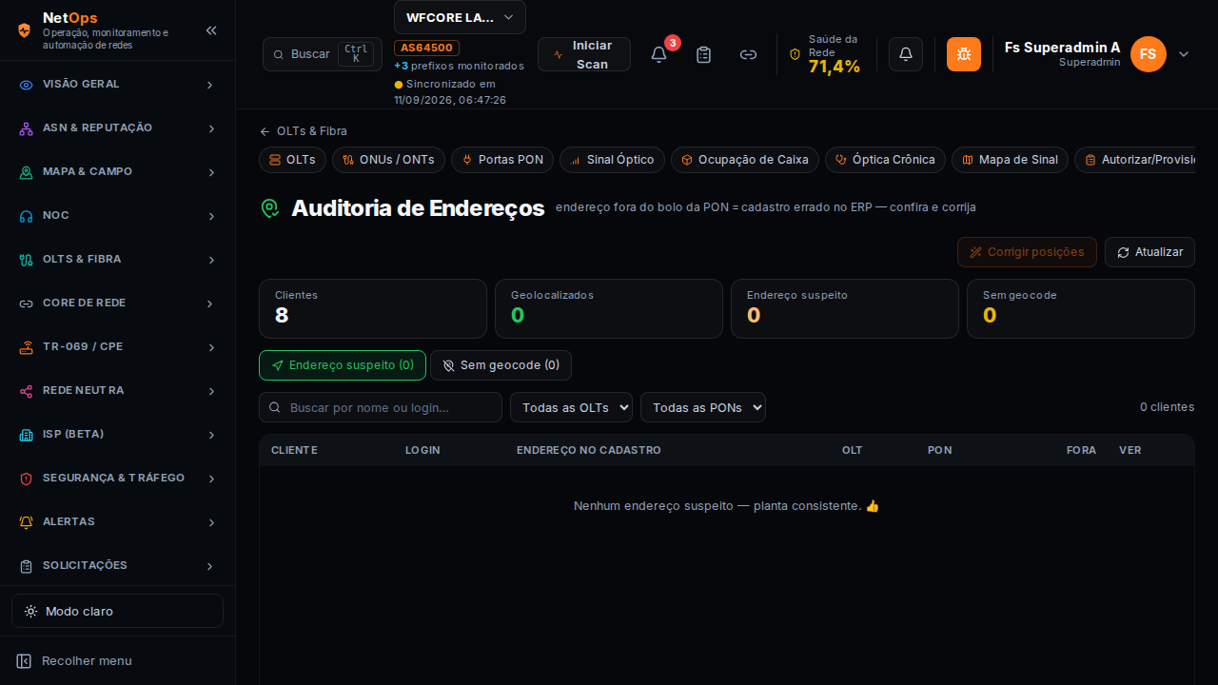The height and width of the screenshot is (685, 1218).
Task: Switch to the ONUs / ONTs tab
Action: click(388, 160)
